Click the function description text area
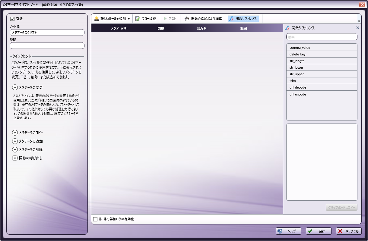The width and height of the screenshot is (368, 241). tap(322, 162)
